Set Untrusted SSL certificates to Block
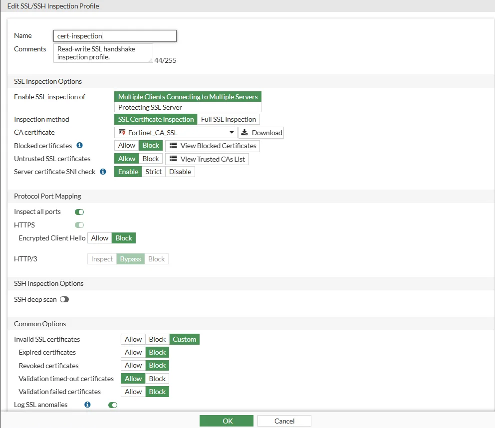495x428 pixels. pyautogui.click(x=151, y=159)
